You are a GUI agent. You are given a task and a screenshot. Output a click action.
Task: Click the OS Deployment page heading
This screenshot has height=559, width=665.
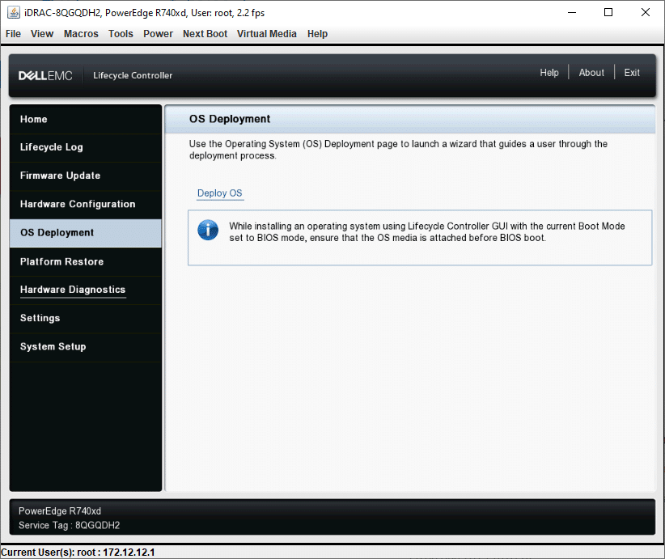230,119
